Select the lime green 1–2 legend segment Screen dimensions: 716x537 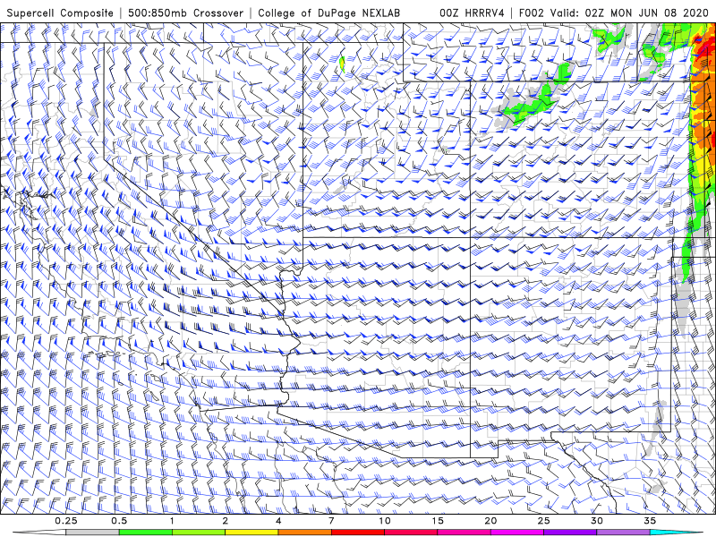tap(198, 533)
